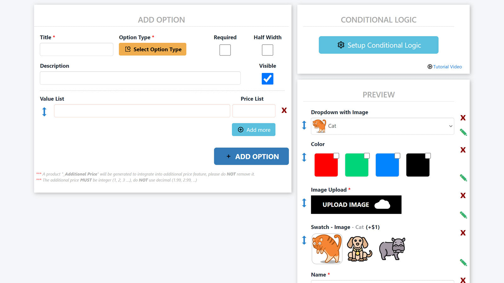Enable the Required checkbox
Image resolution: width=504 pixels, height=283 pixels.
[225, 50]
